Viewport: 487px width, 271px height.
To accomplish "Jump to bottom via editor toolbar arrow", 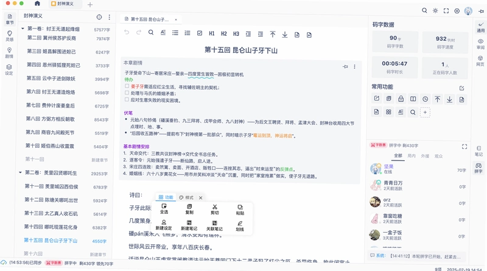I will (285, 35).
